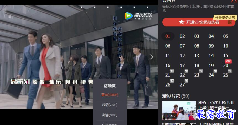Play episode 18
This screenshot has width=238, height=125.
(197, 65)
